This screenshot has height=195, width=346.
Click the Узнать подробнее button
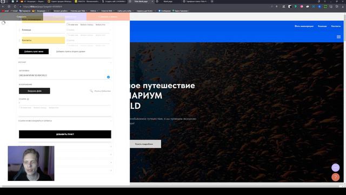[x=145, y=144]
